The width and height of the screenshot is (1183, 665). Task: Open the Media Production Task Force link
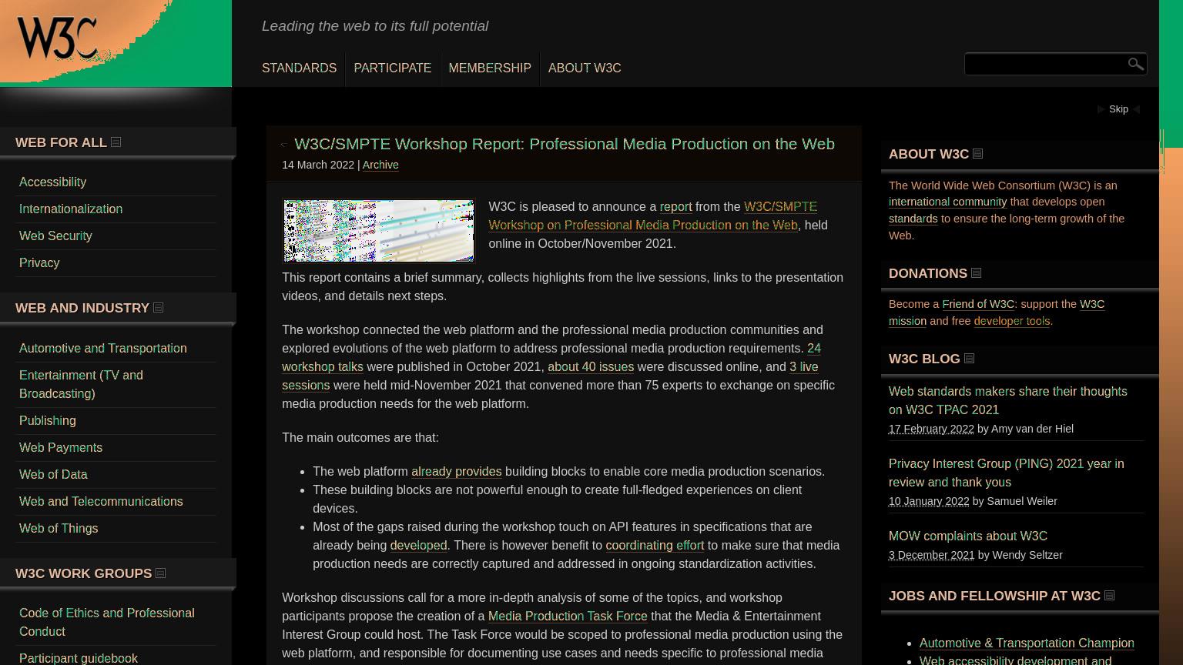568,616
